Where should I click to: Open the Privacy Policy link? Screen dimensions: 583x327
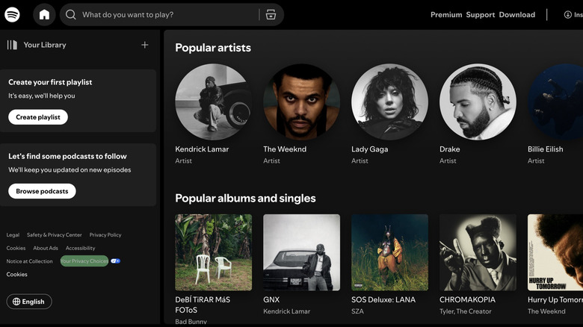[x=105, y=235]
